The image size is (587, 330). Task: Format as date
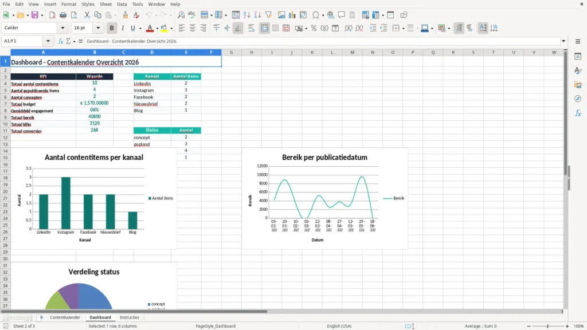click(335, 28)
